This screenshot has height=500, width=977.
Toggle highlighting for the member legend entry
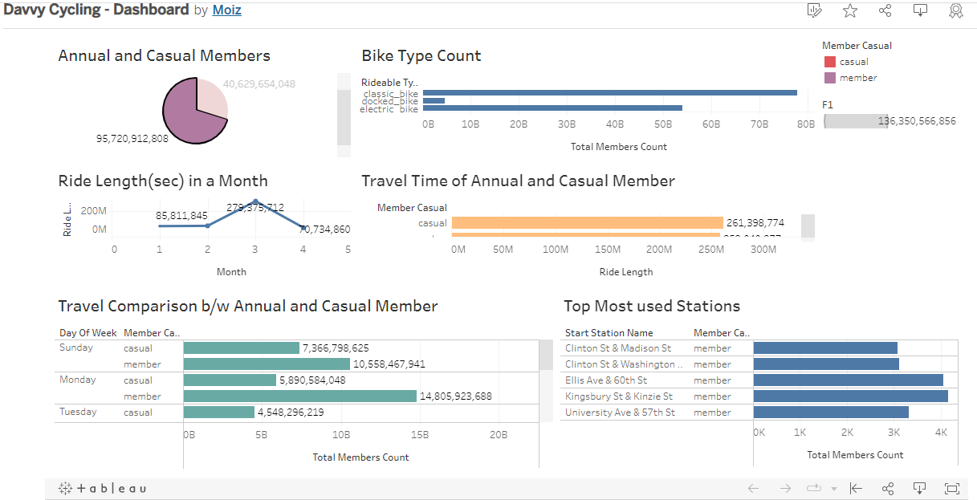[847, 77]
